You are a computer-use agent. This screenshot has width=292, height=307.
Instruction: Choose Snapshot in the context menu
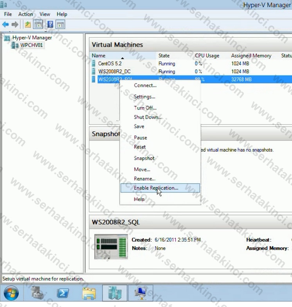pos(160,158)
